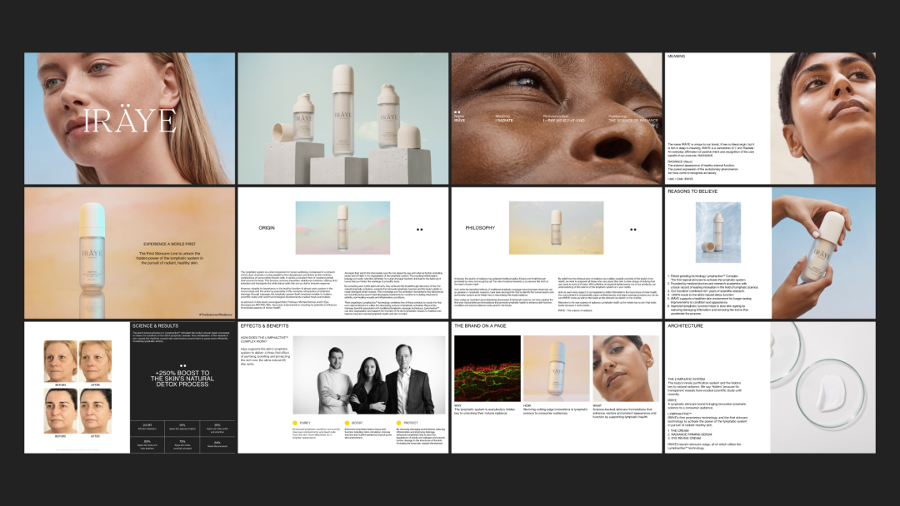Viewport: 900px width, 506px height.
Task: Open the PHILOSOPHY slide
Action: click(557, 253)
